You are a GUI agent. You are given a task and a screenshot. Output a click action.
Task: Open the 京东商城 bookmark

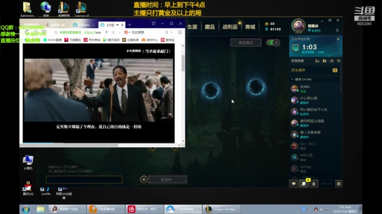(92, 40)
